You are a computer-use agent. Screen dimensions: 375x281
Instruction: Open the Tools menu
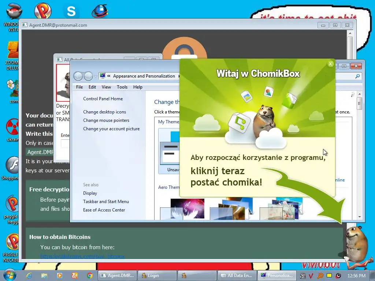122,87
